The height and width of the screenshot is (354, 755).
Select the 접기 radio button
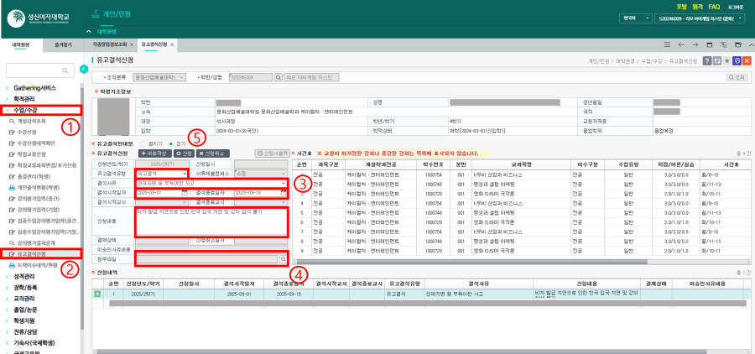coord(171,143)
